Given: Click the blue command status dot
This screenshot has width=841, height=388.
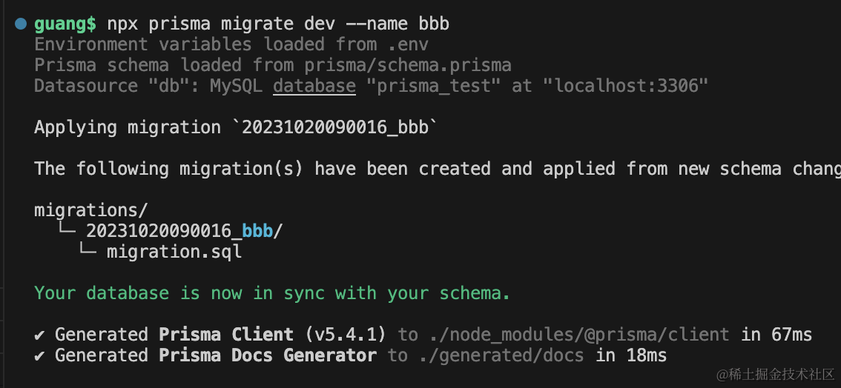Looking at the screenshot, I should click(20, 24).
